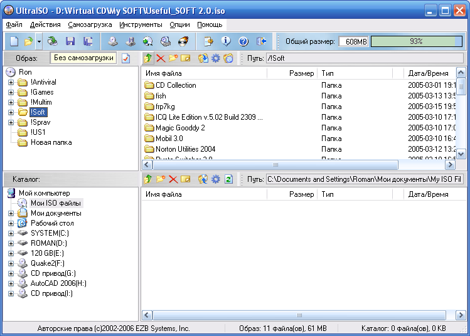
Task: Click red X delete icon in image toolbar
Action: (x=161, y=58)
